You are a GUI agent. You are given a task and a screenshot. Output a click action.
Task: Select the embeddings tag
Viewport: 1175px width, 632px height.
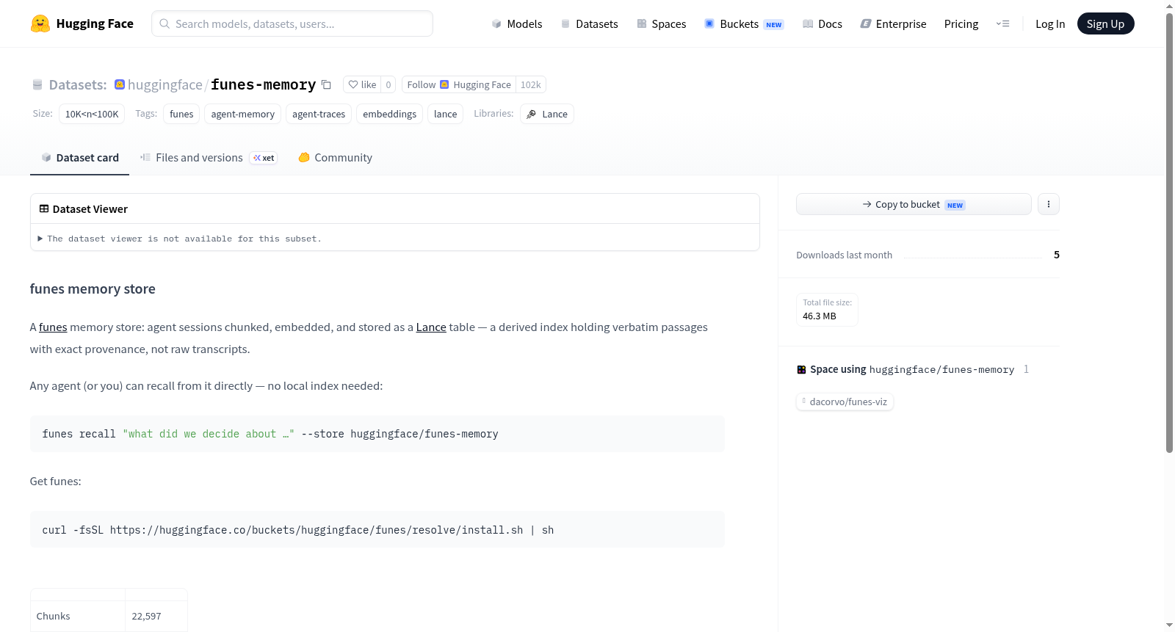tap(390, 114)
